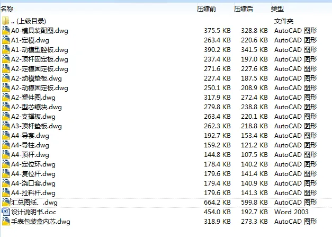Select the file name A2-塑件图.dwg
The height and width of the screenshot is (237, 332).
[33, 98]
